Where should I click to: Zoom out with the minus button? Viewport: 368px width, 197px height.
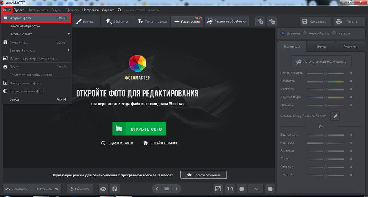click(241, 189)
